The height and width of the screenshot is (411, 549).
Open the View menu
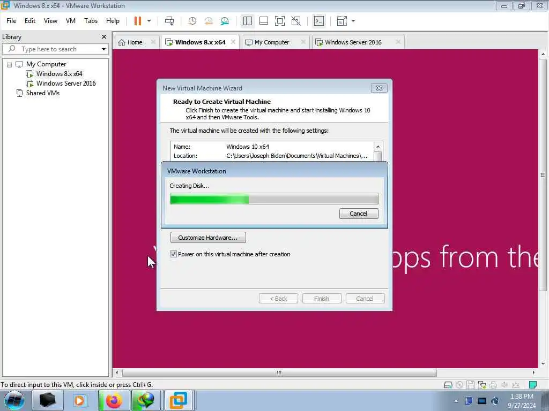(x=50, y=21)
